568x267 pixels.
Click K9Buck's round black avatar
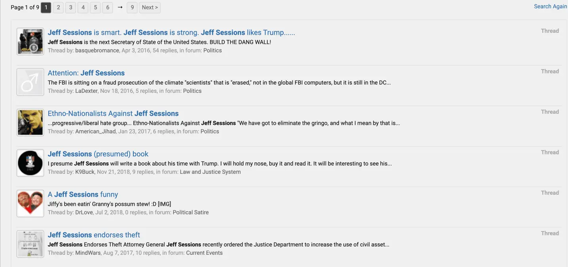pyautogui.click(x=30, y=163)
